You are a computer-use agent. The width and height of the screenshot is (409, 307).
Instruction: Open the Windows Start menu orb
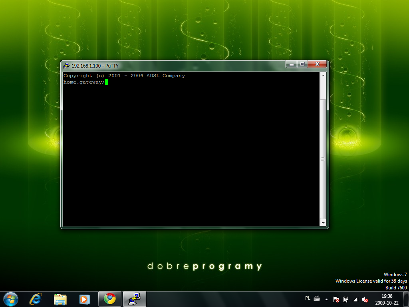pos(11,299)
